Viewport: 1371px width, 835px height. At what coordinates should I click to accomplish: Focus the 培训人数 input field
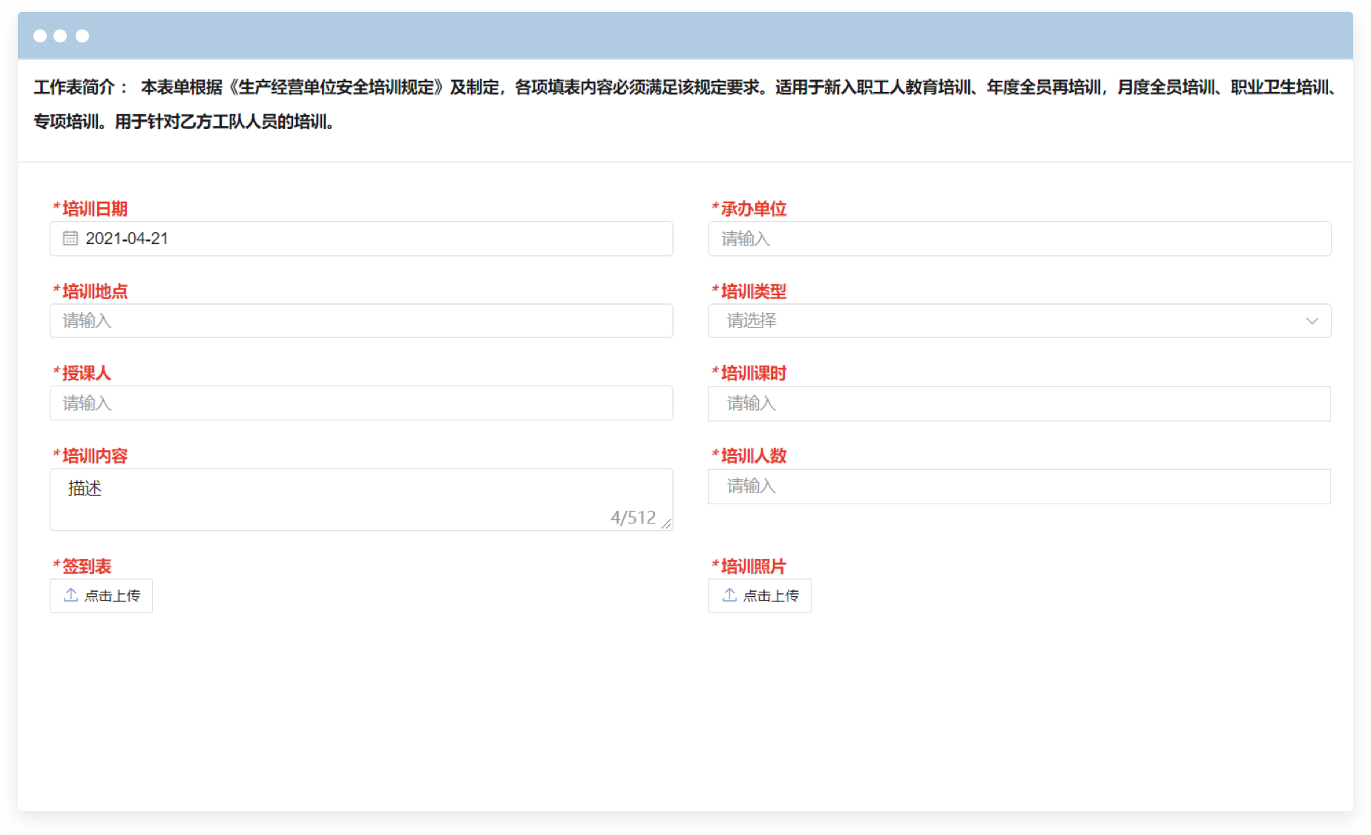coord(1019,486)
